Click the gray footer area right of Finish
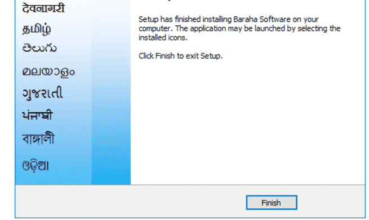Viewport: 369px width, 220px height. pyautogui.click(x=331, y=201)
